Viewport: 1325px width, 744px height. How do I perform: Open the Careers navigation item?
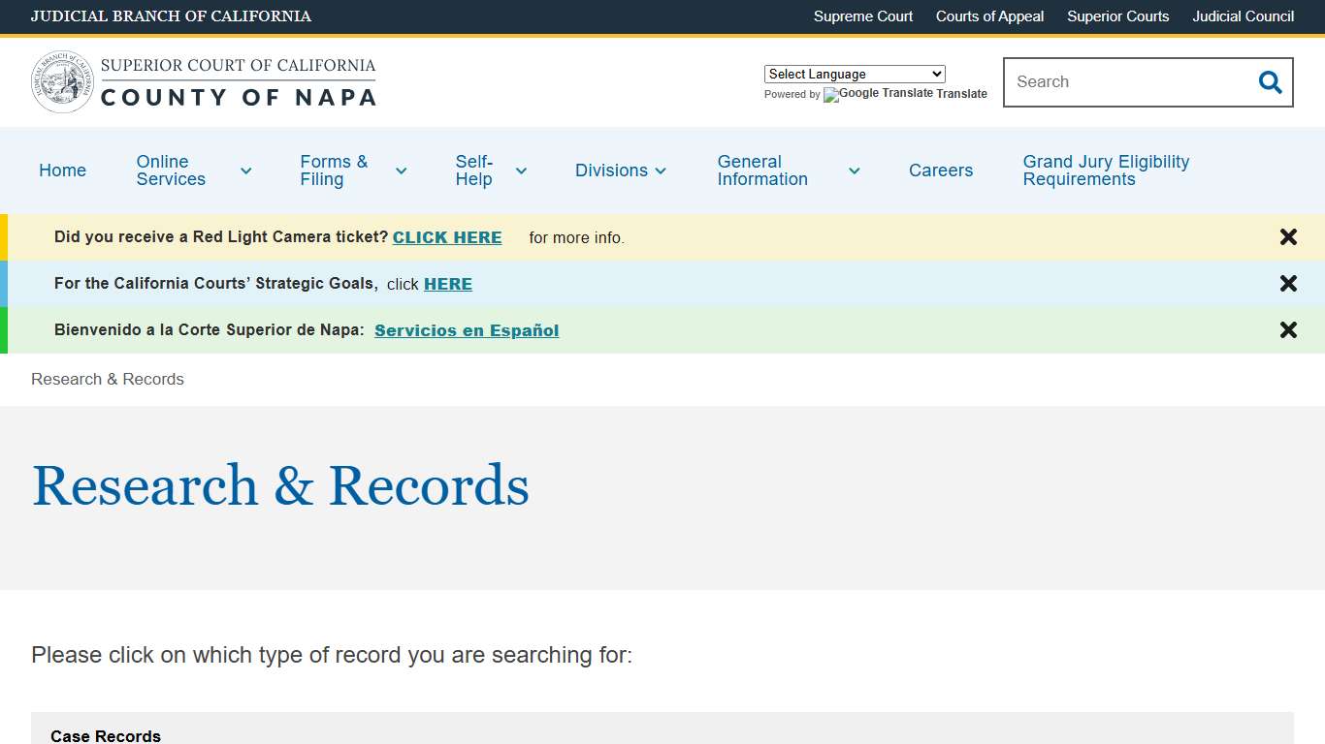click(x=940, y=170)
